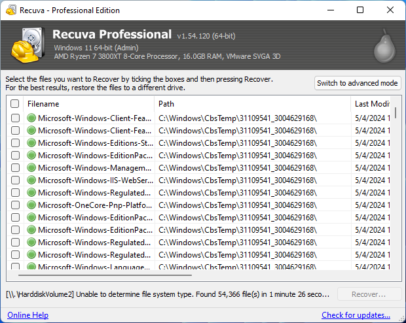
Task: Click the 'Windows 11 64-bit (Admin)' text
Action: (x=96, y=48)
